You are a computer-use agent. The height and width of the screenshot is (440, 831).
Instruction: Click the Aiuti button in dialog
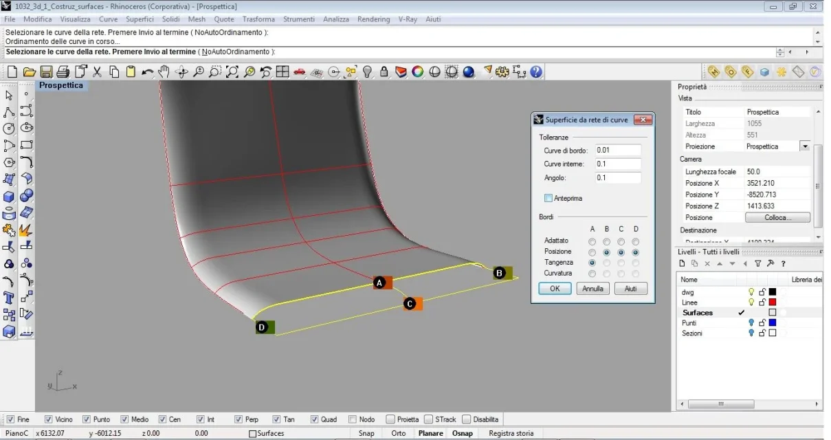pyautogui.click(x=630, y=289)
